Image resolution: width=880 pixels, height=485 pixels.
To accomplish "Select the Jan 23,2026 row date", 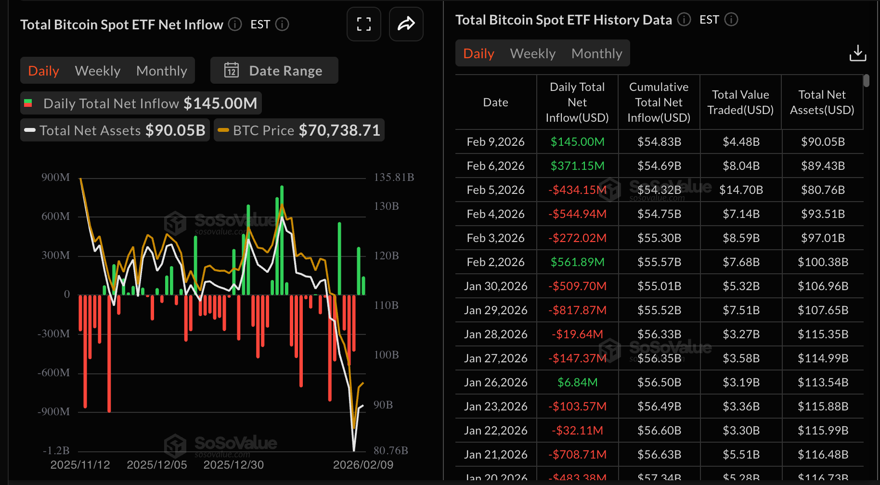I will [x=496, y=406].
